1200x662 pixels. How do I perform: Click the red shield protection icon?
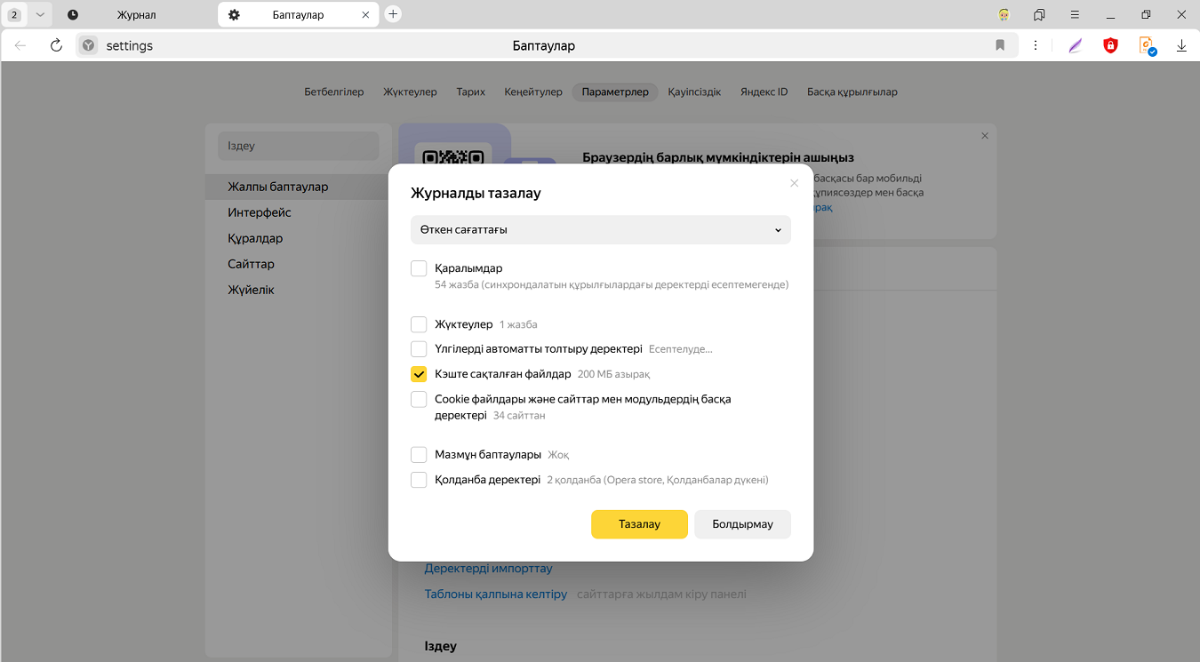pos(1110,45)
